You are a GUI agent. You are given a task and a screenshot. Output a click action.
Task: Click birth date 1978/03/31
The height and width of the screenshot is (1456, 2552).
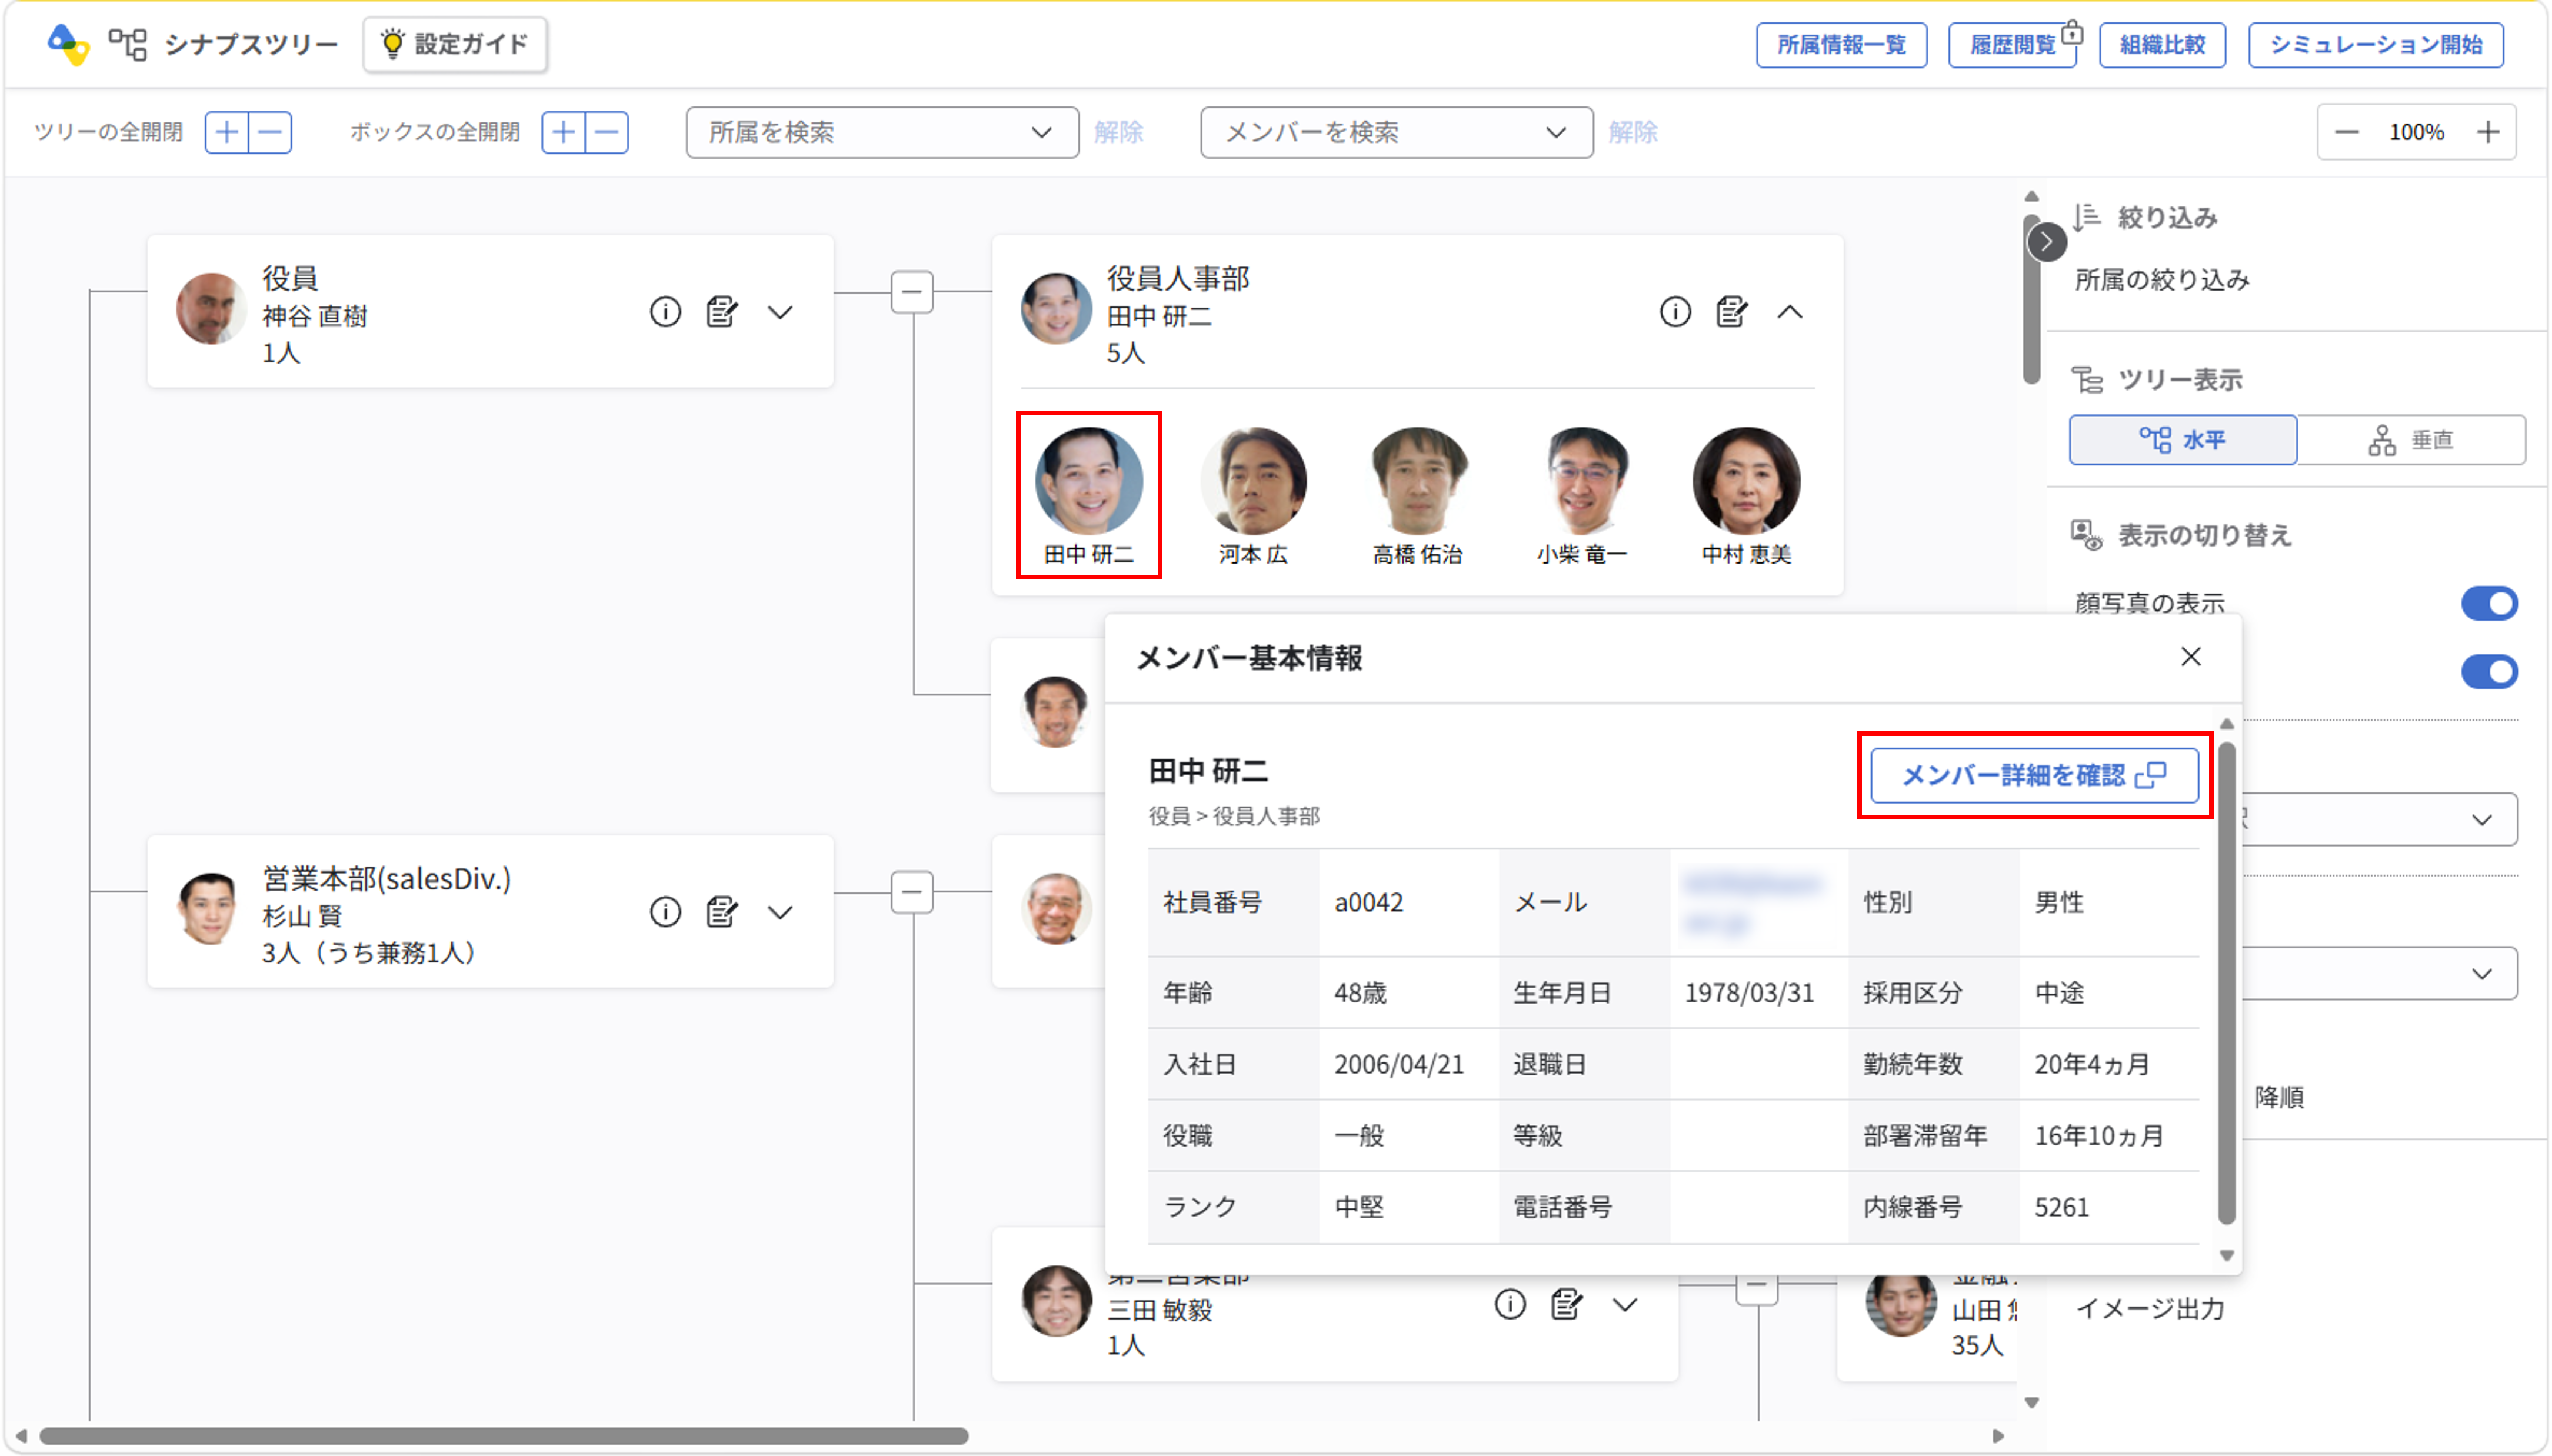(x=1749, y=993)
